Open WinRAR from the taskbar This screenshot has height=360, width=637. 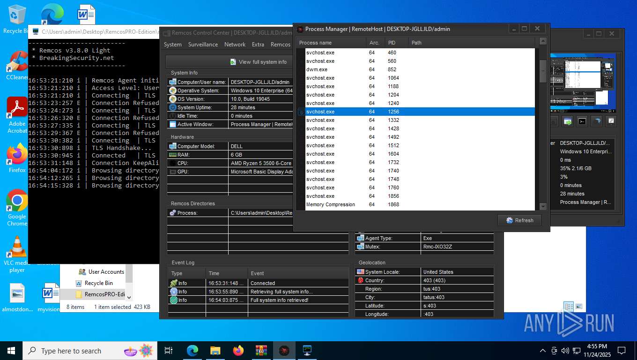[x=261, y=350]
